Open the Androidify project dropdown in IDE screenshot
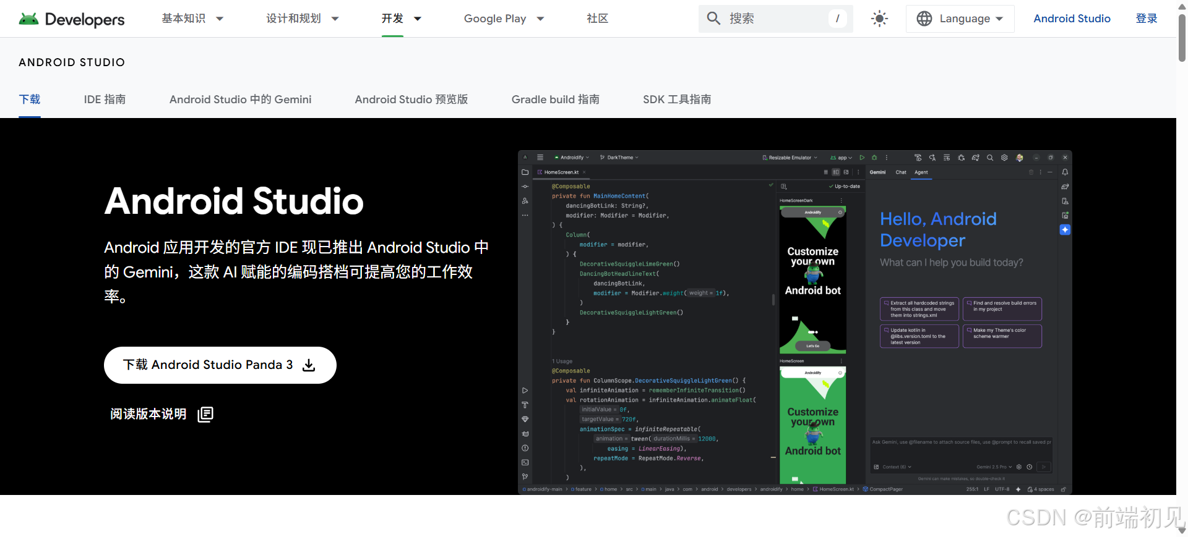1188x537 pixels. click(572, 158)
